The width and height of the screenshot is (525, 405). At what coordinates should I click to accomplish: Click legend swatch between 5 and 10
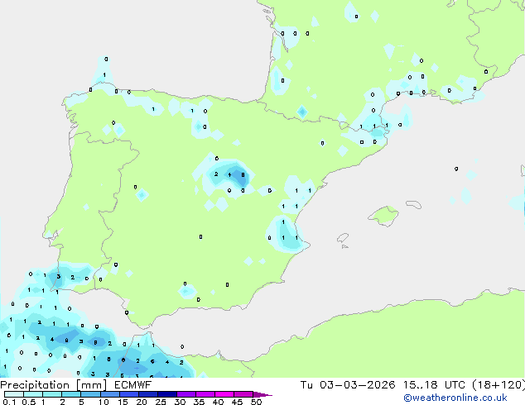90,394
